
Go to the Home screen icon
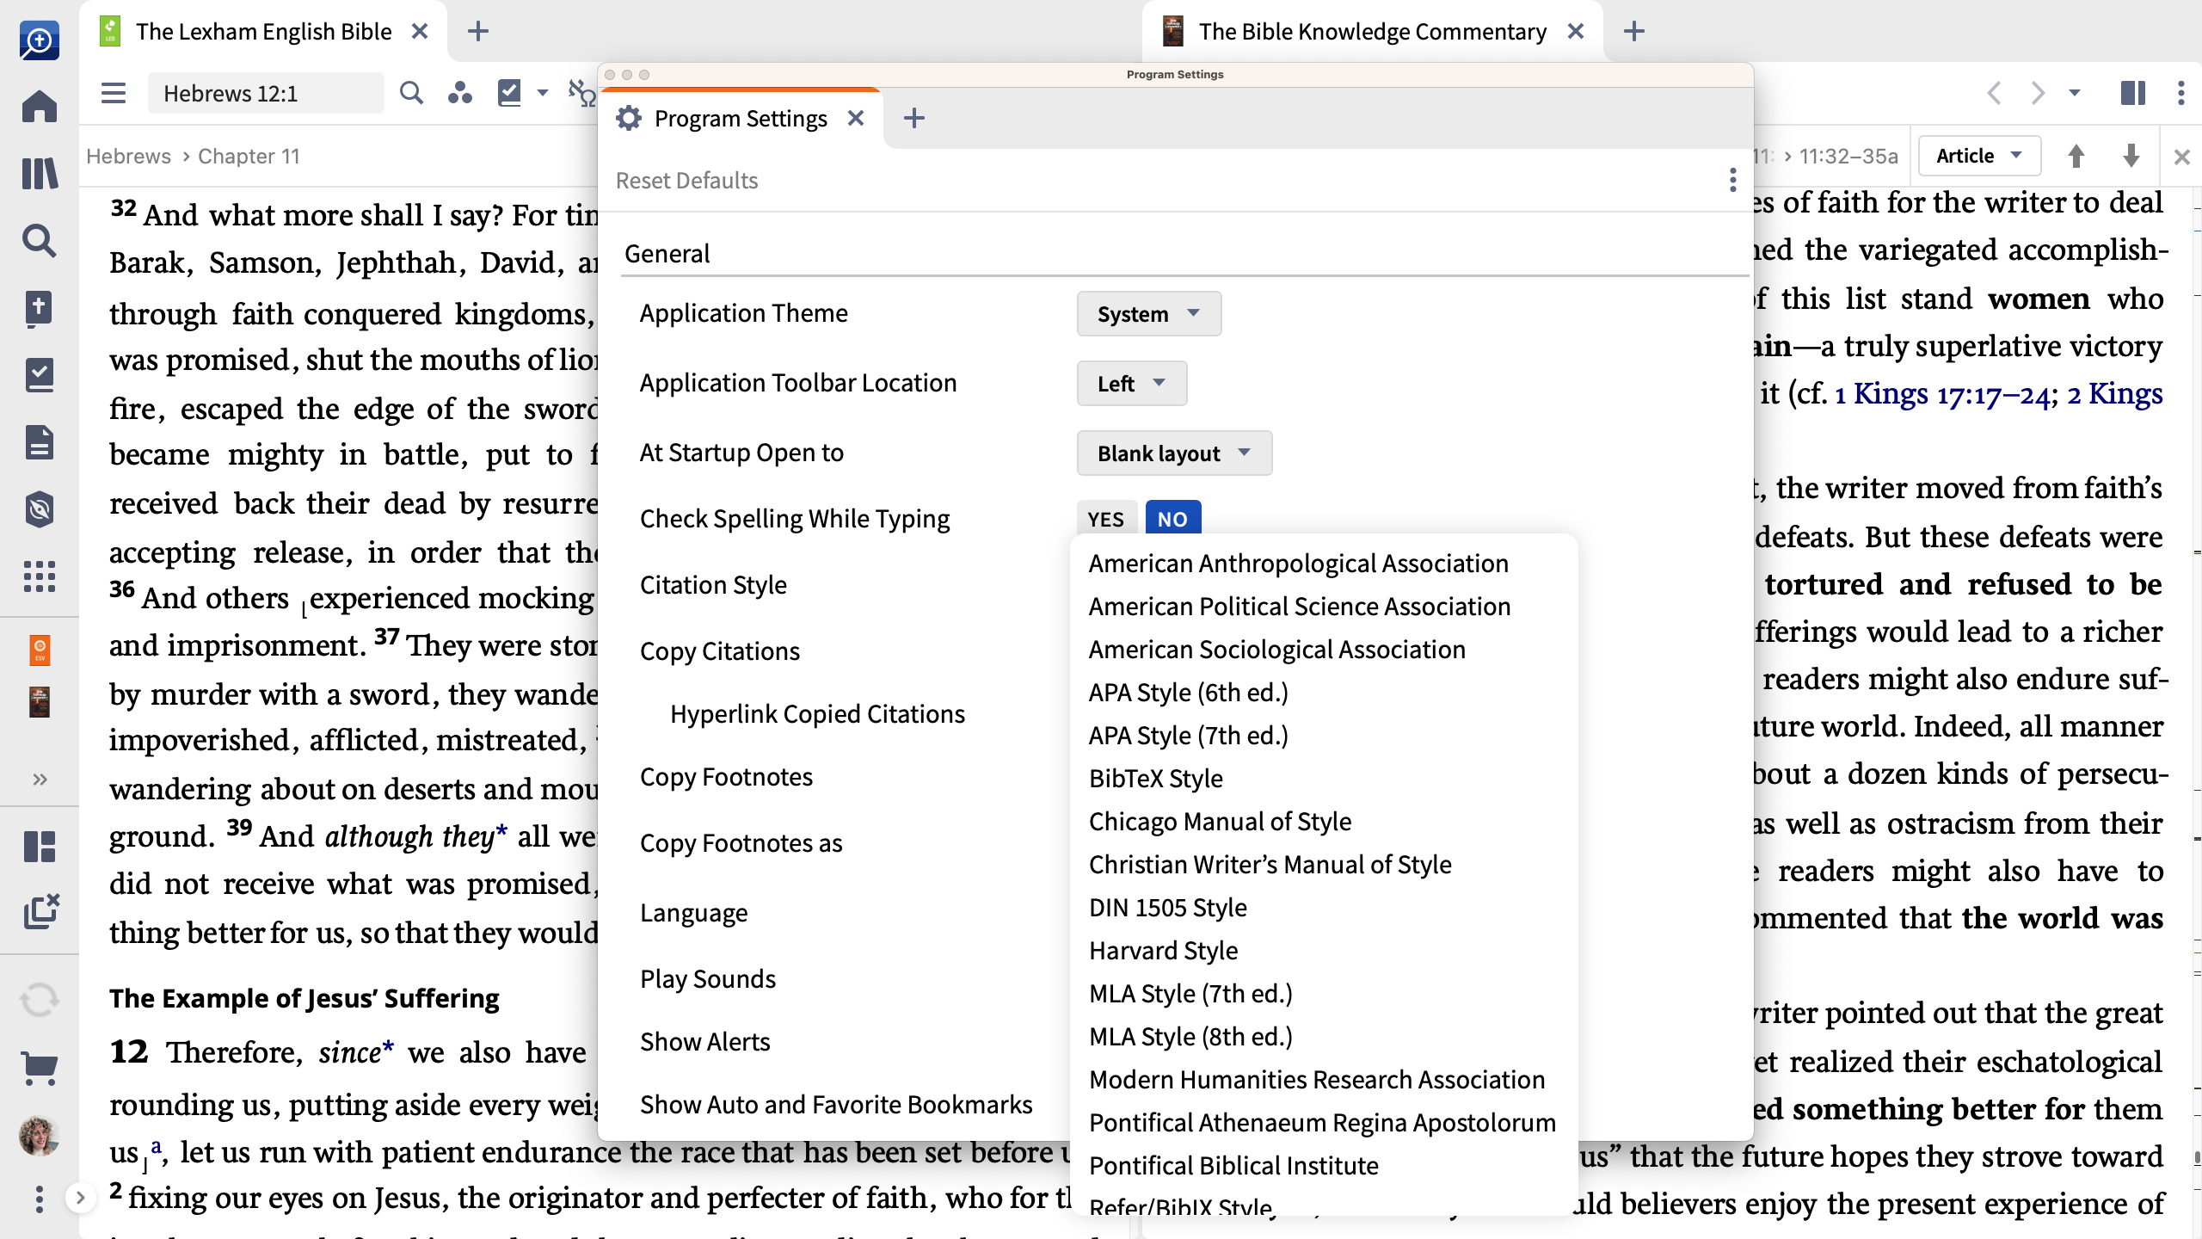click(40, 107)
